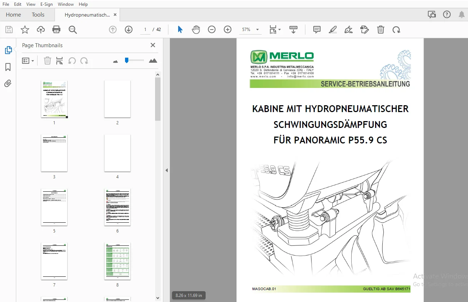Click the thumbnails scrollbar up arrow

pyautogui.click(x=158, y=74)
